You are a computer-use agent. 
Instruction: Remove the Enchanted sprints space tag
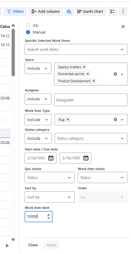click(88, 74)
